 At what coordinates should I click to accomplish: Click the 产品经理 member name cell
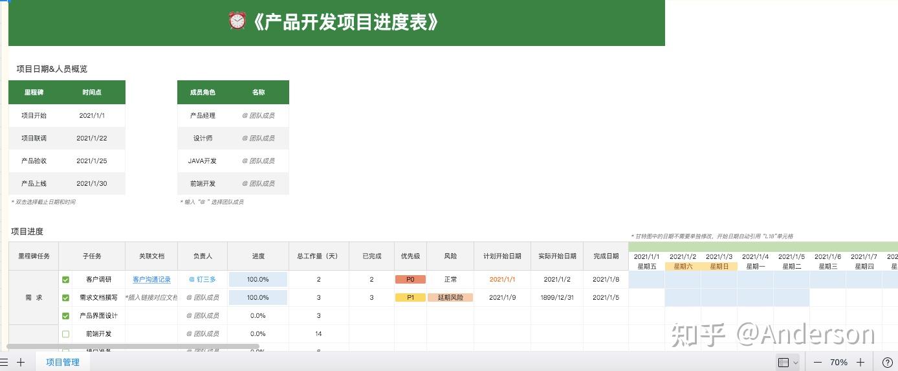258,116
